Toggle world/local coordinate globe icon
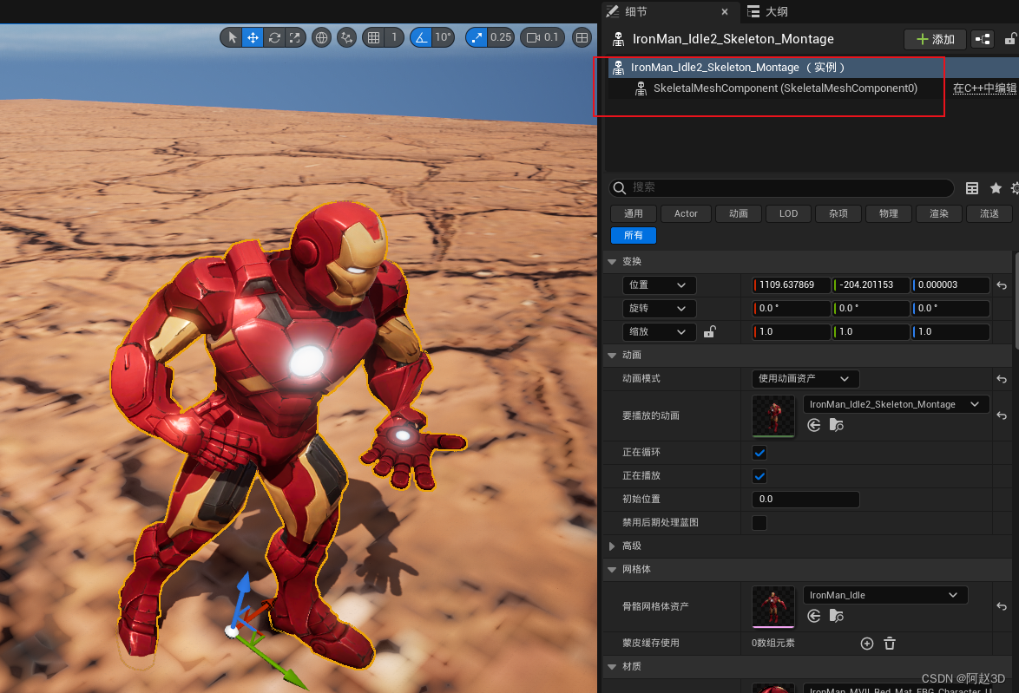Image resolution: width=1019 pixels, height=693 pixels. click(x=322, y=37)
